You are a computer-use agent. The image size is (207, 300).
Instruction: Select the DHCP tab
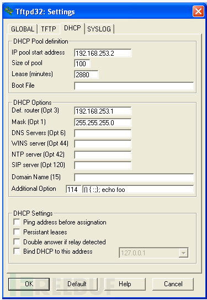click(72, 28)
